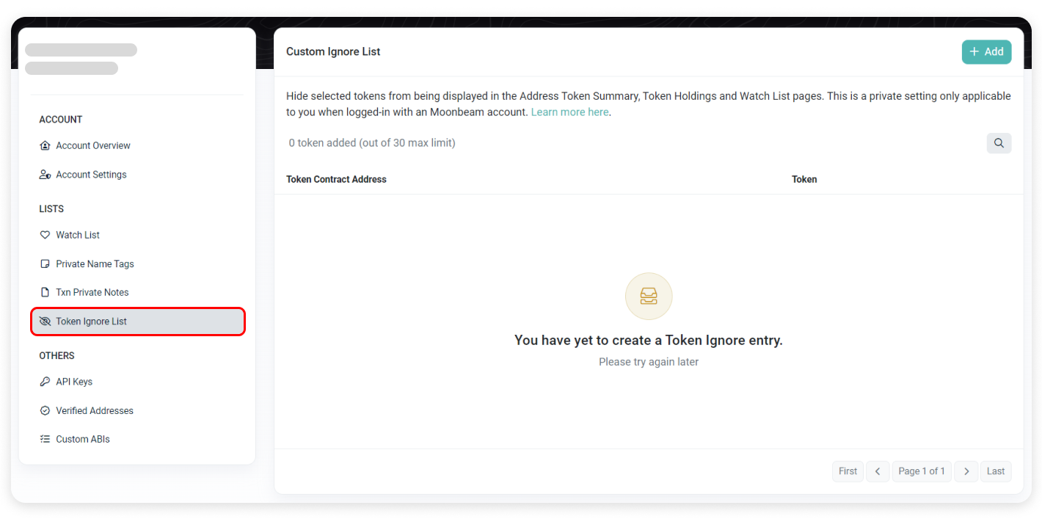This screenshot has width=1042, height=519.
Task: Click the Txn Private Notes file icon
Action: pyautogui.click(x=45, y=292)
